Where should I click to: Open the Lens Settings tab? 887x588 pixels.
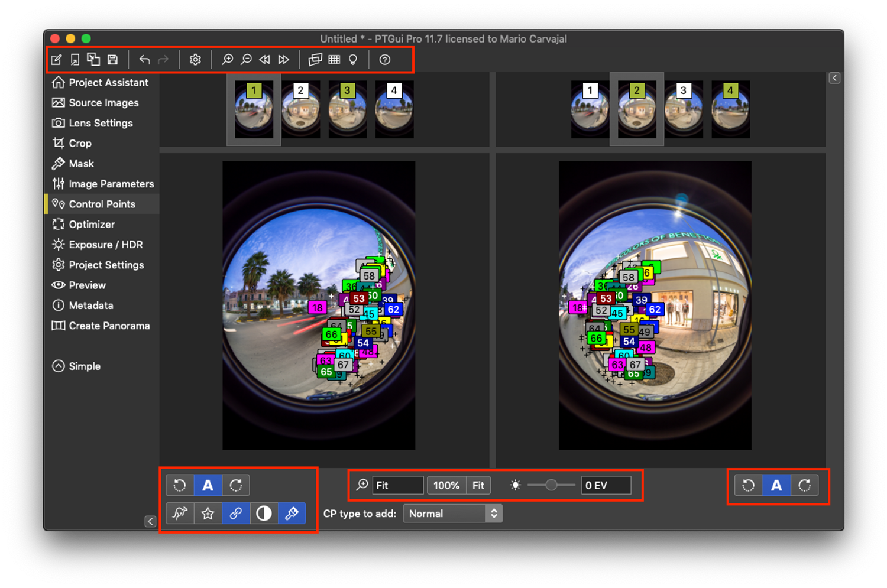tap(102, 123)
